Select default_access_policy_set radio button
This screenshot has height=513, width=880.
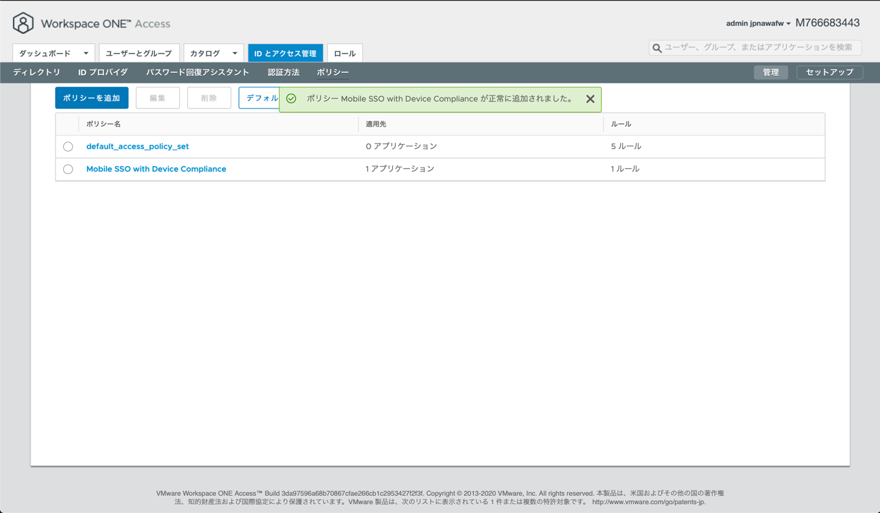[x=68, y=146]
